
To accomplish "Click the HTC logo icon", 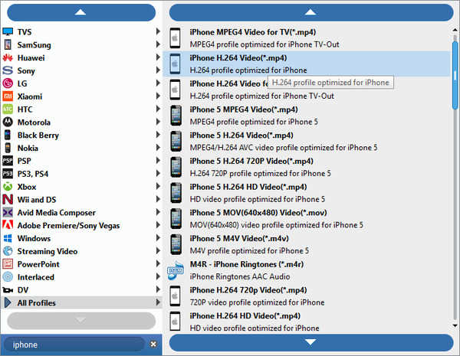I will (8, 109).
